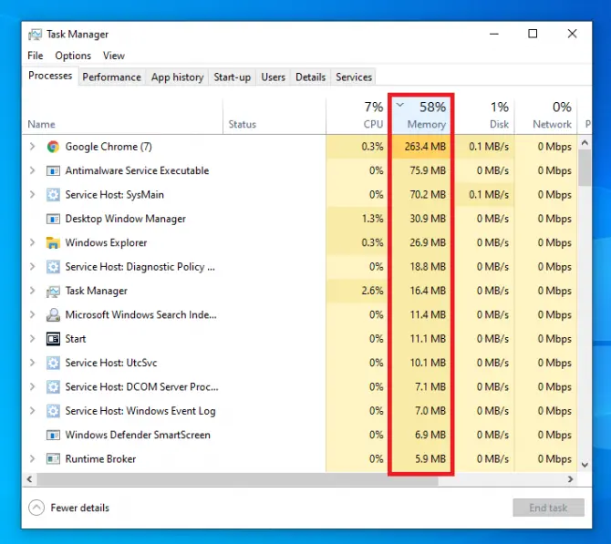Viewport: 611px width, 544px height.
Task: Open the File menu
Action: pyautogui.click(x=35, y=56)
